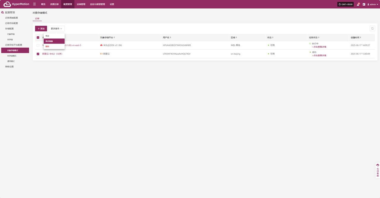Screen dimensions: 380x198
Task: Check the Huawei cloud row checkbox
Action: [x=38, y=45]
